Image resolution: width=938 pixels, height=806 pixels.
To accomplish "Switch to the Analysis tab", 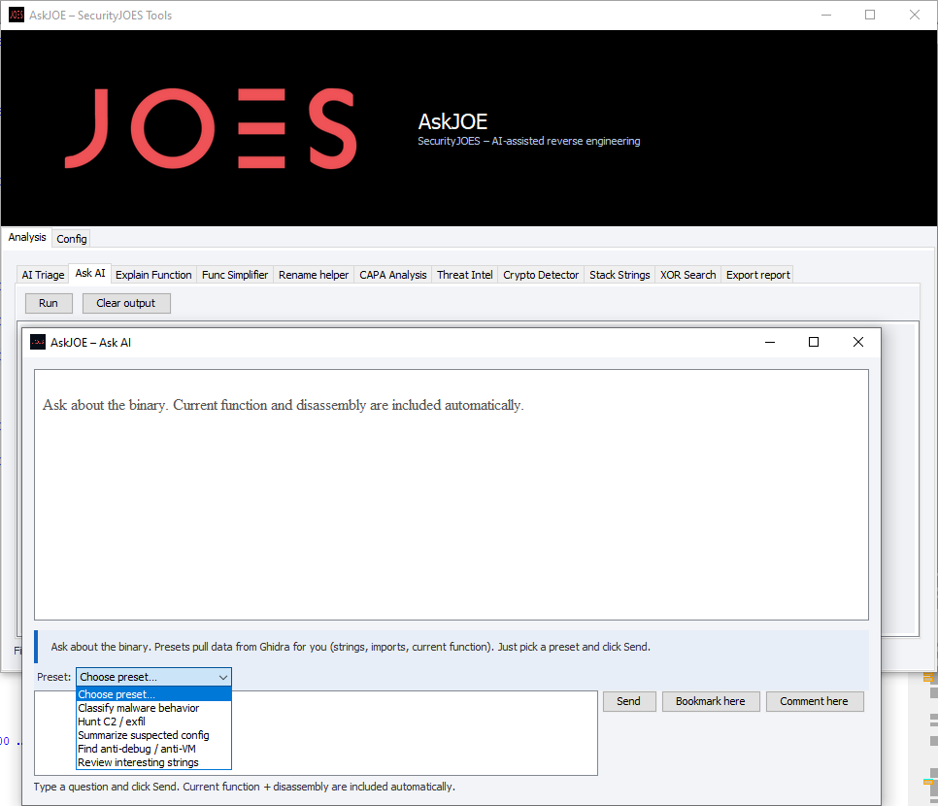I will (x=27, y=238).
